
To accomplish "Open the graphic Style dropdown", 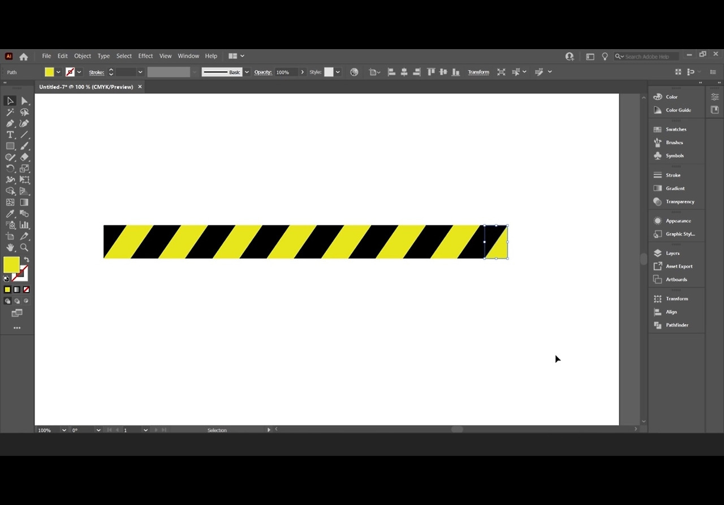I will click(338, 72).
